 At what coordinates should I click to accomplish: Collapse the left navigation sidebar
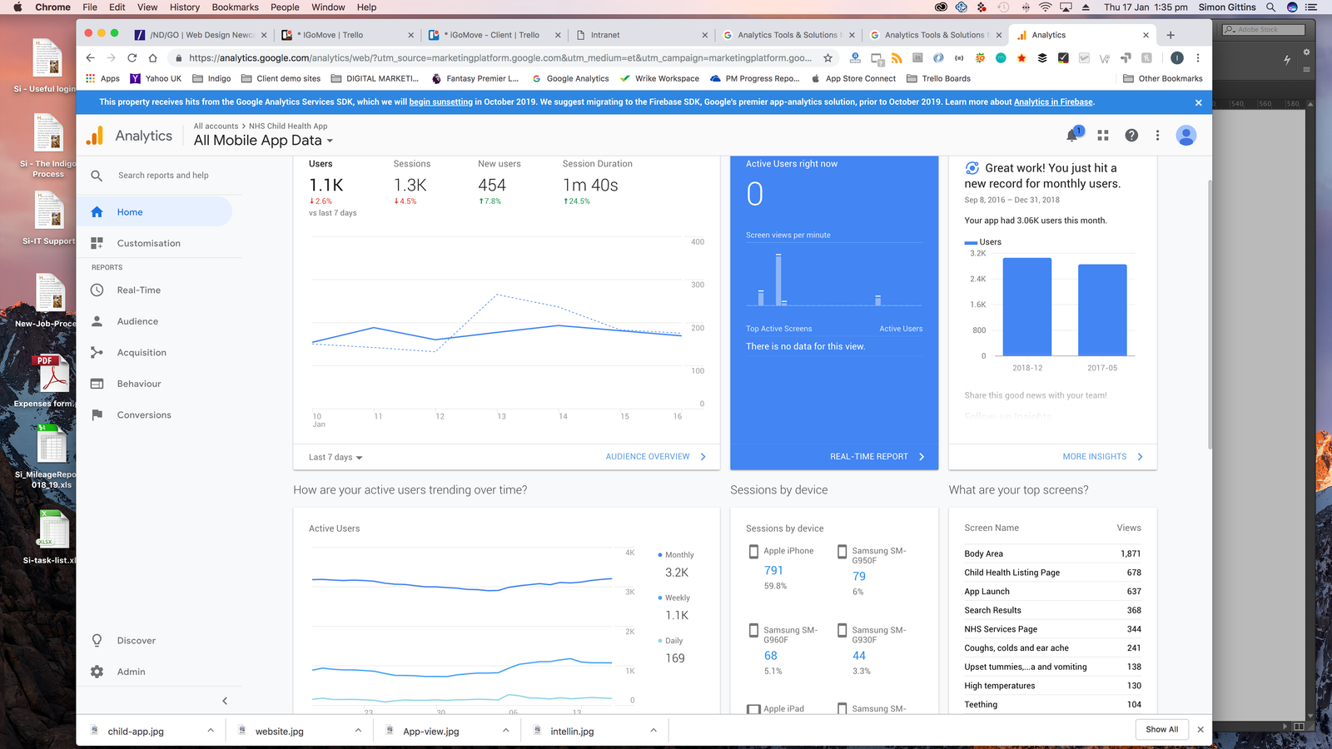[x=225, y=701]
